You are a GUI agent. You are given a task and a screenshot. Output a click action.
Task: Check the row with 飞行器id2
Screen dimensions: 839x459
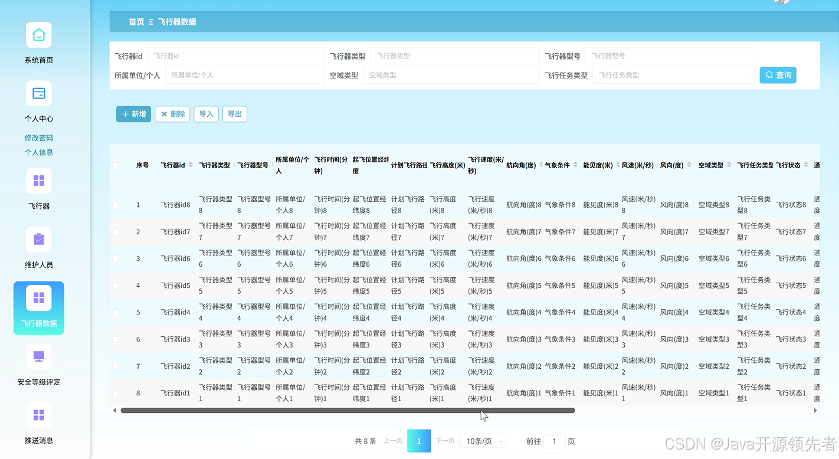tap(116, 366)
